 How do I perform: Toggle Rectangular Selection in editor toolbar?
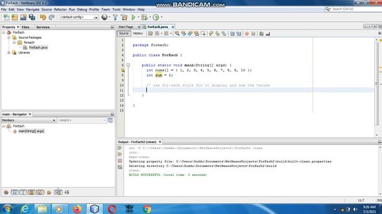pos(203,33)
